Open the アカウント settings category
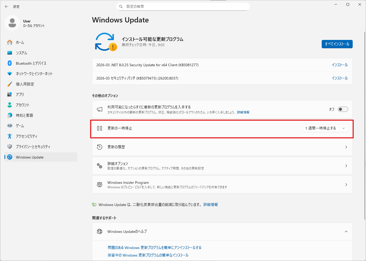This screenshot has width=366, height=261. tap(22, 105)
